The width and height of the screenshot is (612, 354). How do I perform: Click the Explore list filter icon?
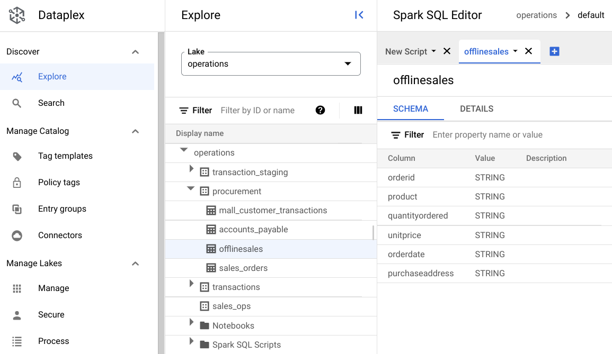[x=183, y=111]
